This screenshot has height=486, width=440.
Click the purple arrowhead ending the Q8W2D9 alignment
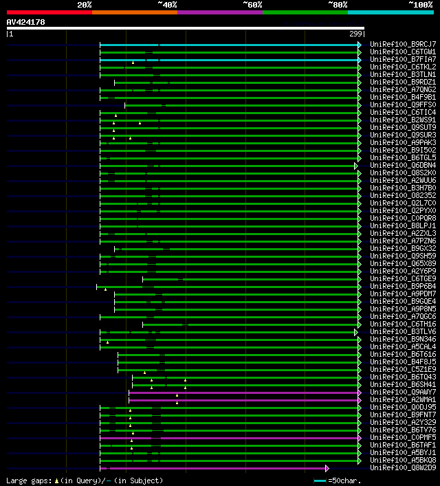tap(327, 468)
